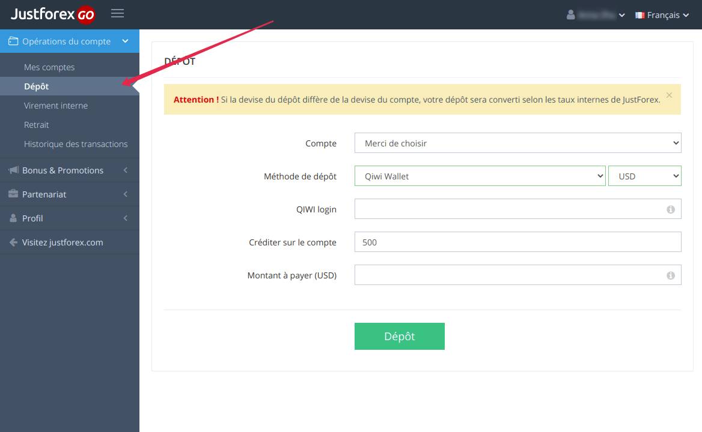The image size is (702, 432).
Task: Click the Justforex GO logo
Action: point(53,14)
